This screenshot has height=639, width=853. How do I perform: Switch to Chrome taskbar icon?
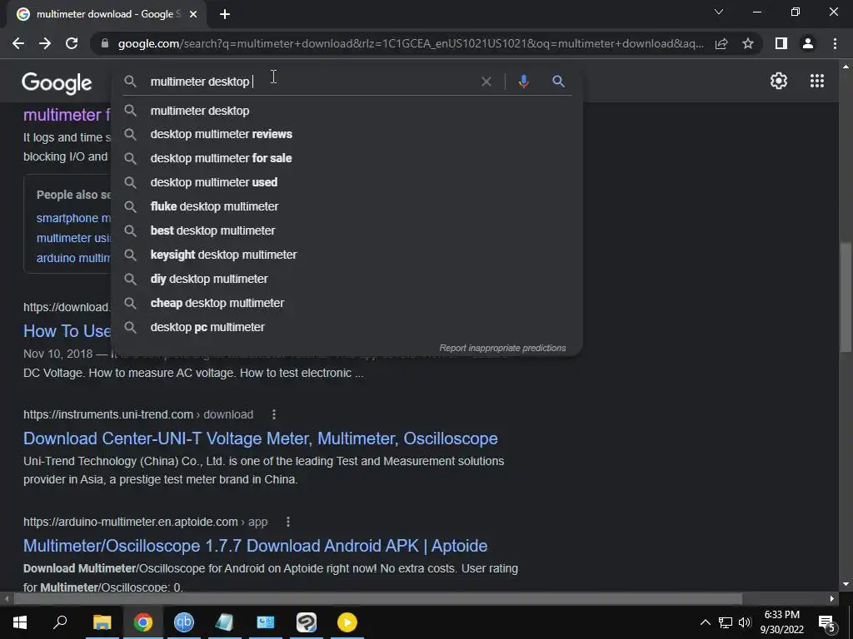143,622
